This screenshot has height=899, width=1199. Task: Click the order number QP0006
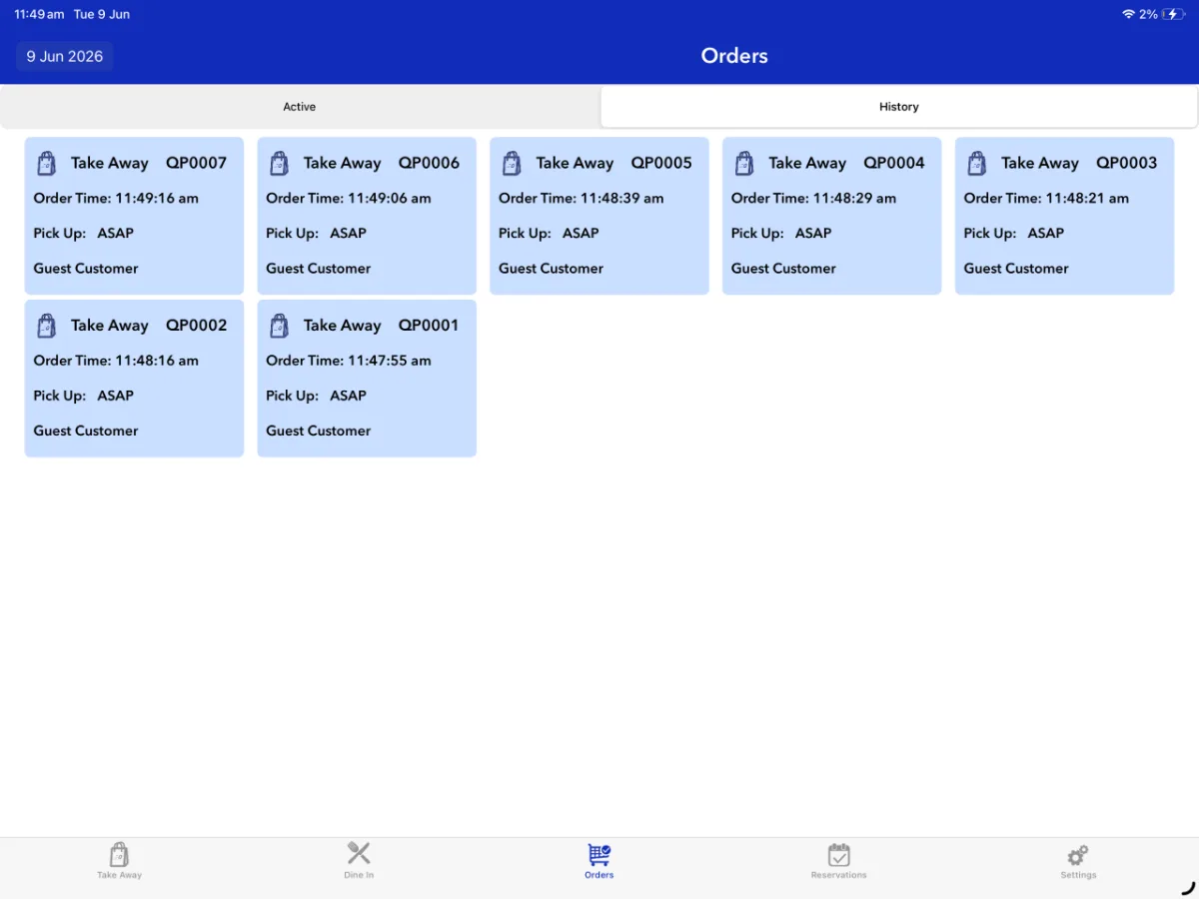tap(430, 163)
